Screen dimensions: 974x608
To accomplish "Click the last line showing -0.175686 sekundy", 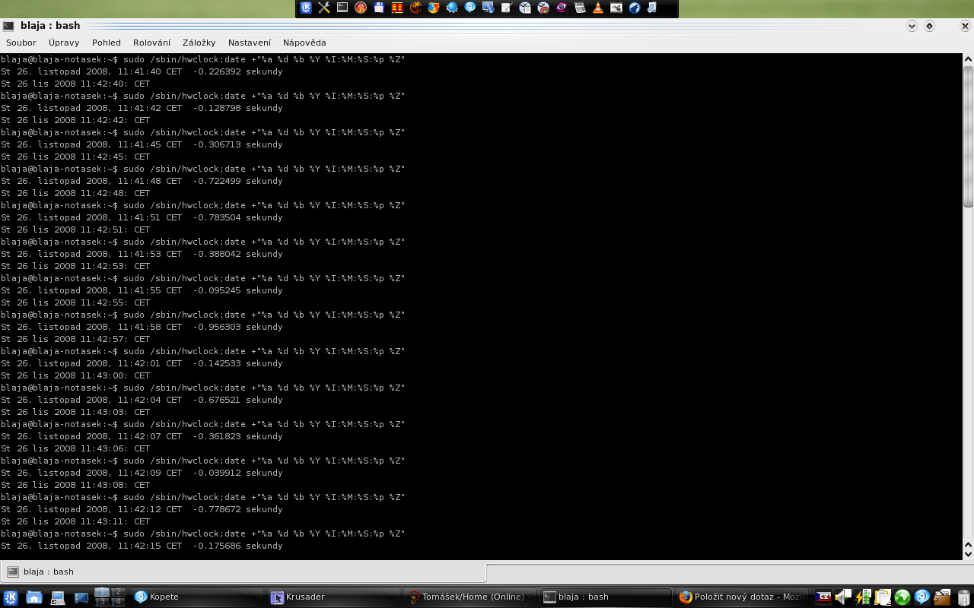I will 142,546.
